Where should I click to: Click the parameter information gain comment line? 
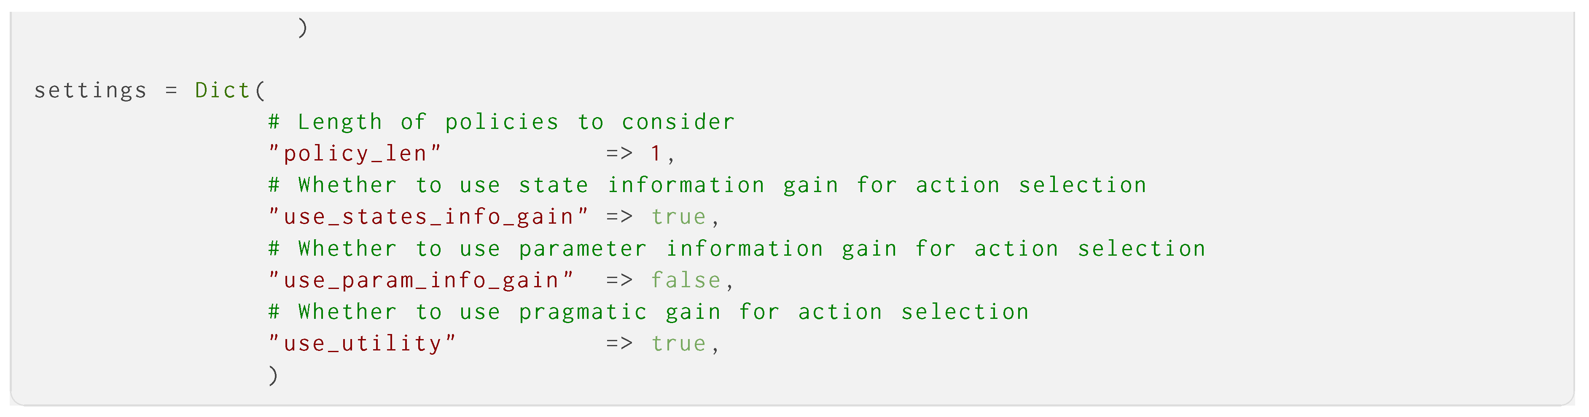(x=737, y=249)
